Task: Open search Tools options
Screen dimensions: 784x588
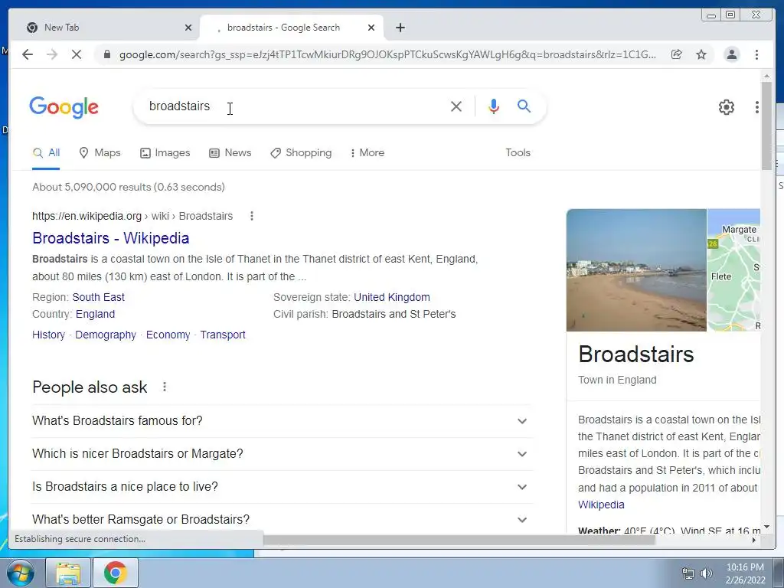Action: (518, 153)
